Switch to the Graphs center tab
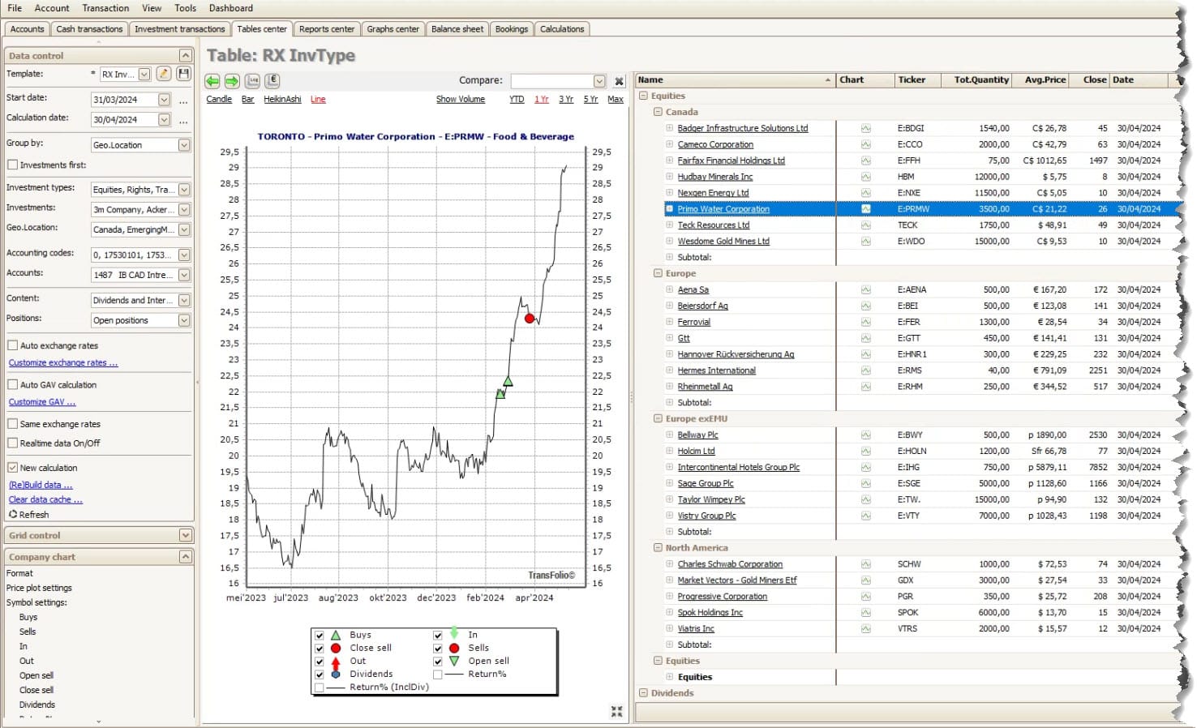Image resolution: width=1197 pixels, height=728 pixels. click(393, 29)
